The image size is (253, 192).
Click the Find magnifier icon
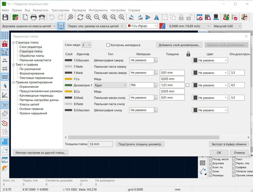pos(70,17)
